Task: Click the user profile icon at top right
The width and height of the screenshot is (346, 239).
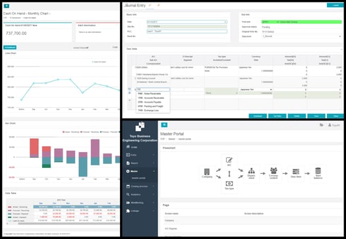Action: pos(330,125)
